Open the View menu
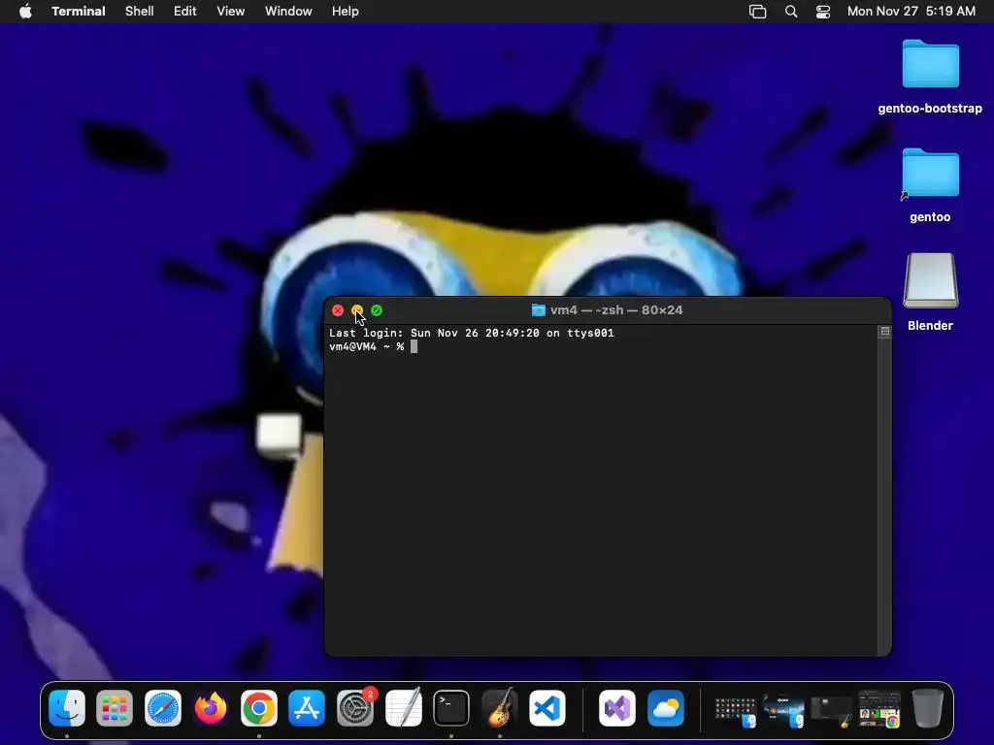This screenshot has width=994, height=745. (231, 12)
